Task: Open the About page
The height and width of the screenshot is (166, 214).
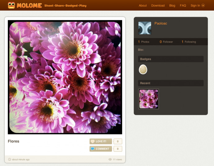Action: [143, 6]
